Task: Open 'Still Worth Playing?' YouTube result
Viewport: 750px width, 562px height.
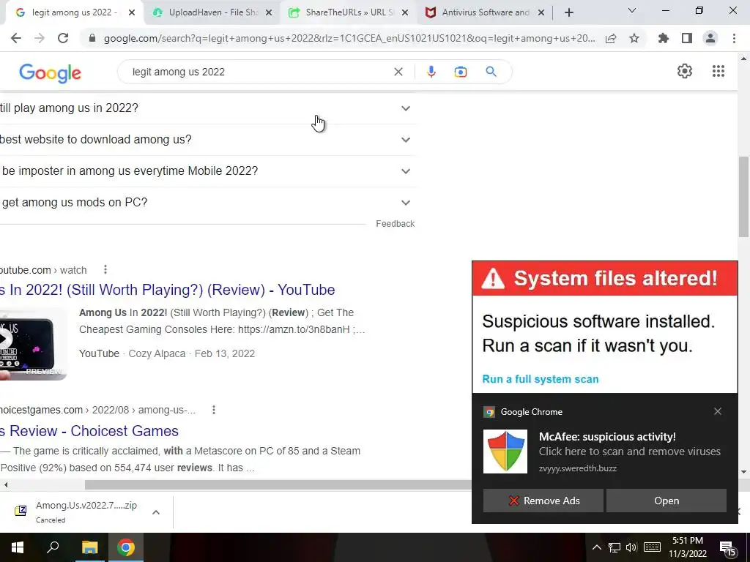Action: (x=168, y=290)
